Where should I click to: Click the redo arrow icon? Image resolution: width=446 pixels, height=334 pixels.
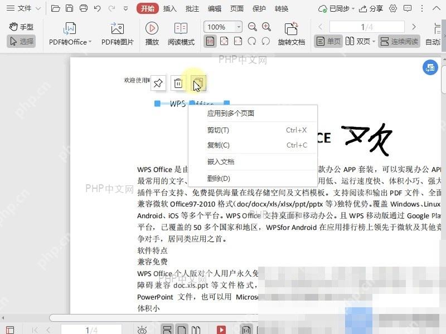(x=111, y=8)
